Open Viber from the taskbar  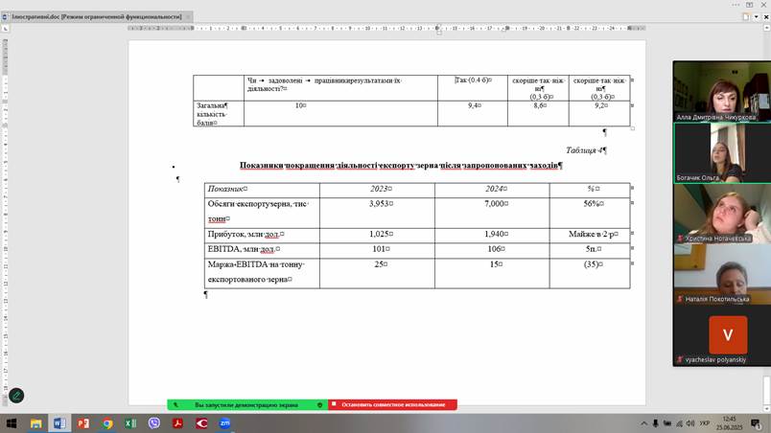click(x=154, y=422)
